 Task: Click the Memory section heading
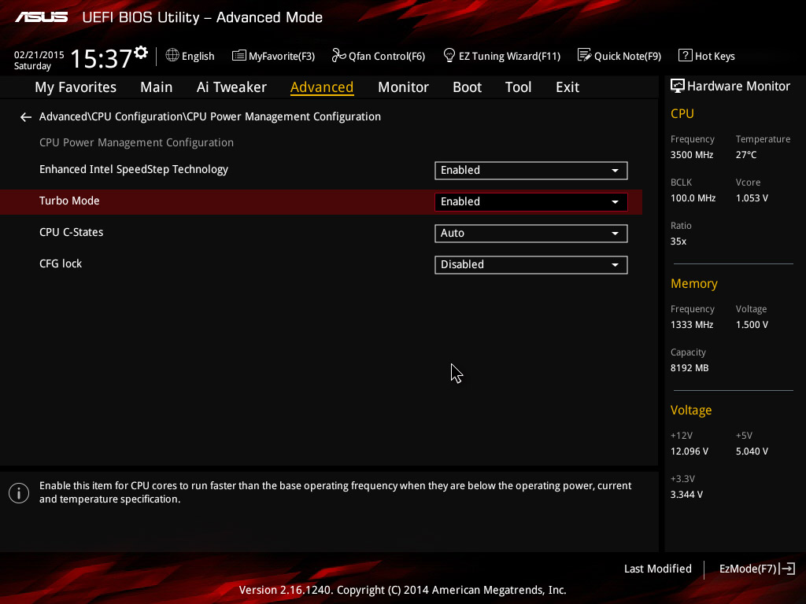pyautogui.click(x=694, y=283)
